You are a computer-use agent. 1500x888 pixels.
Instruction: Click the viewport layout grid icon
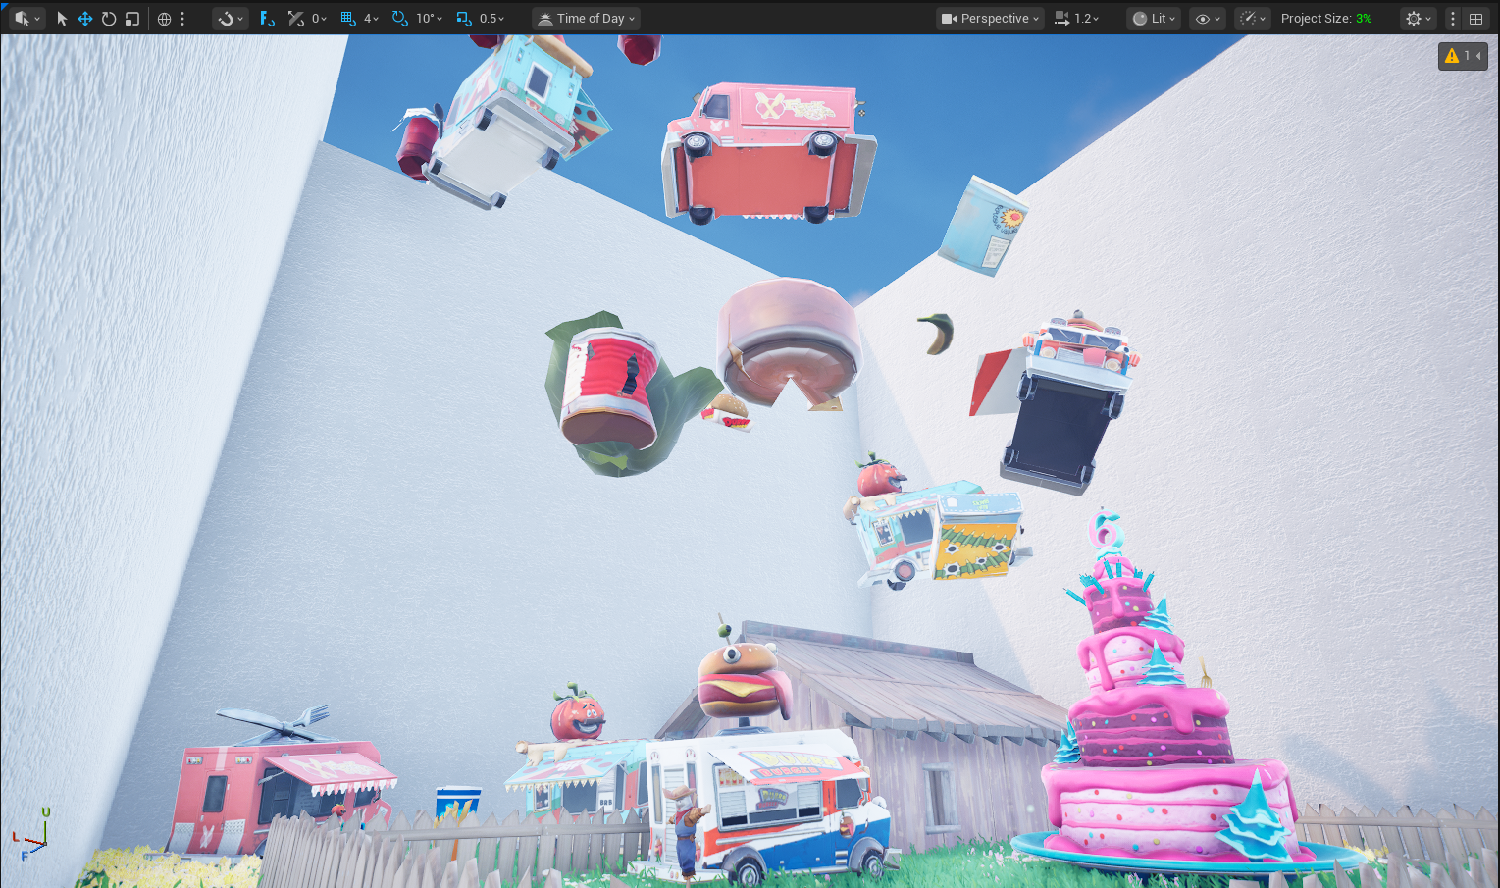(1475, 19)
